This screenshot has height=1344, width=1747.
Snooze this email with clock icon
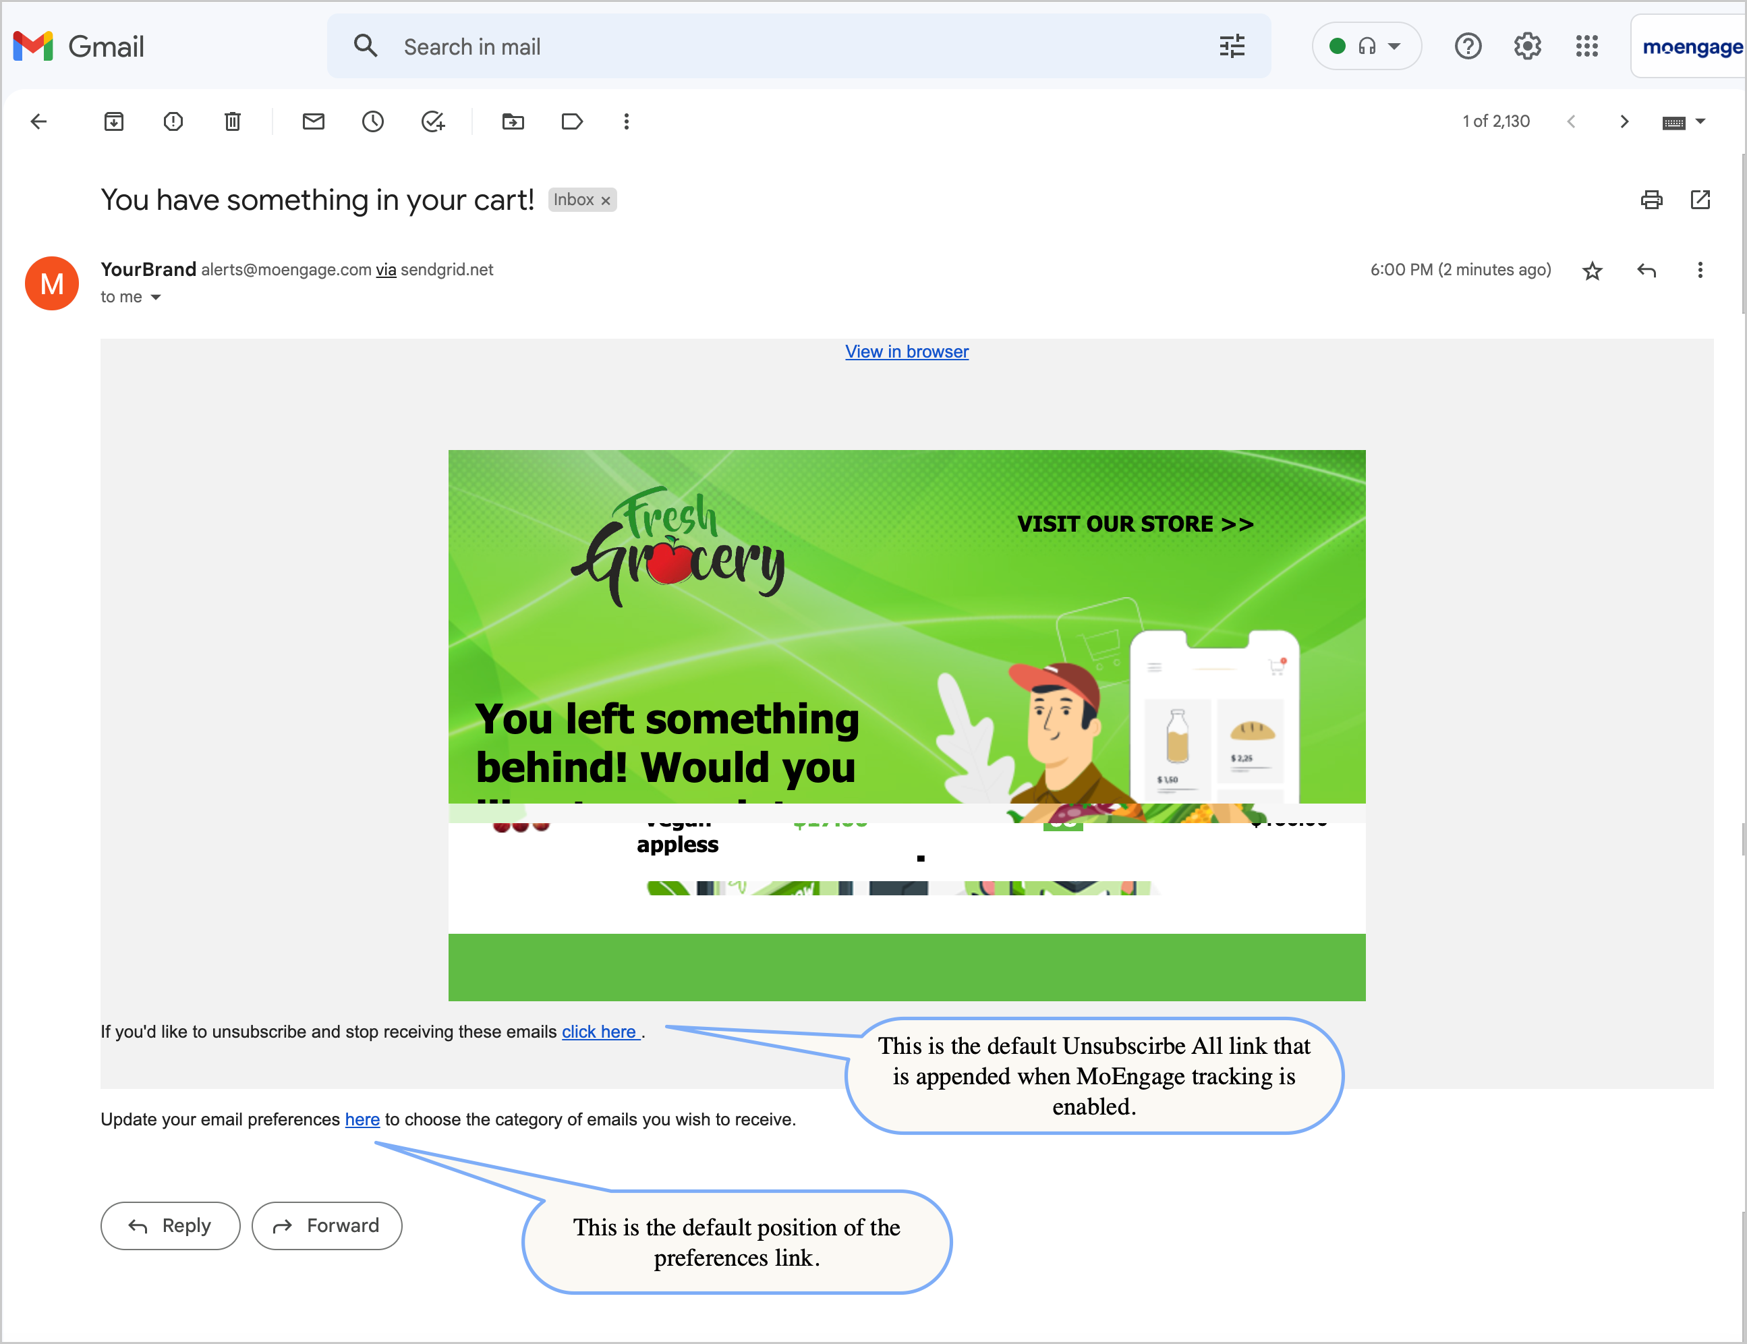pyautogui.click(x=373, y=121)
